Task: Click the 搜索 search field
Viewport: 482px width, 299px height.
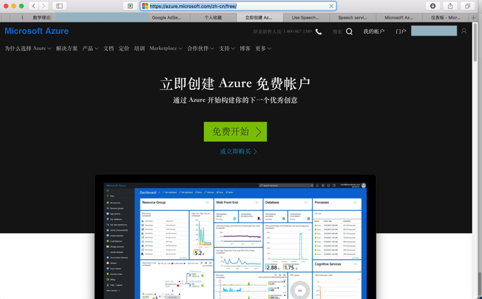Action: tap(337, 31)
